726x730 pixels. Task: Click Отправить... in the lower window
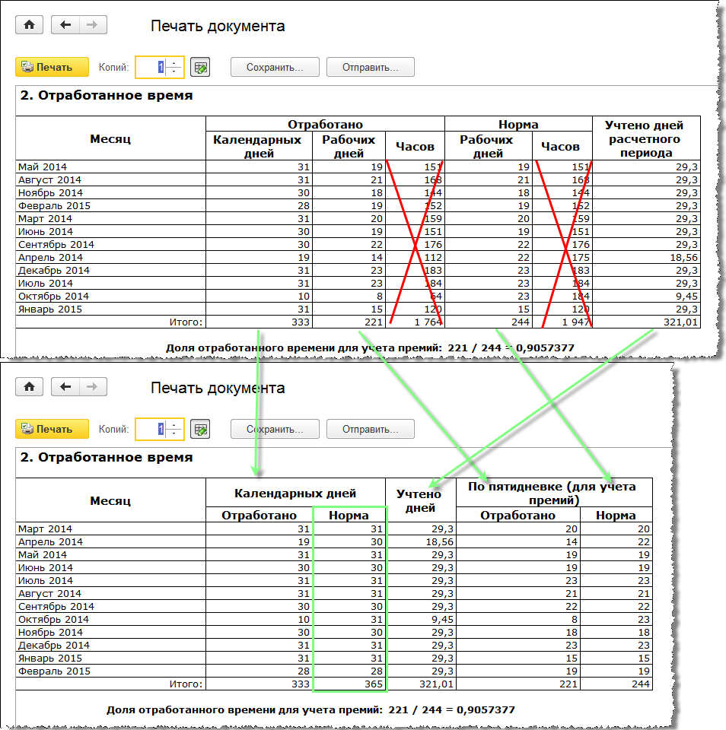[x=371, y=429]
